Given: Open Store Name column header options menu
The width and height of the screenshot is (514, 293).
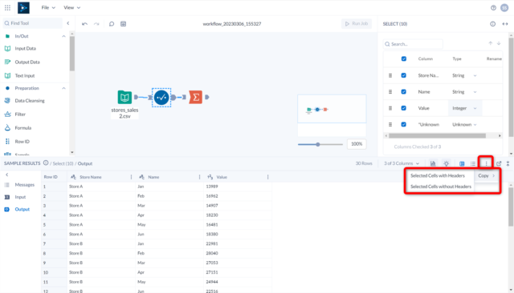Looking at the screenshot, I should click(x=131, y=177).
